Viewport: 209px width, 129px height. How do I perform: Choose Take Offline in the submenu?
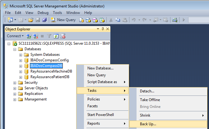click(x=150, y=100)
